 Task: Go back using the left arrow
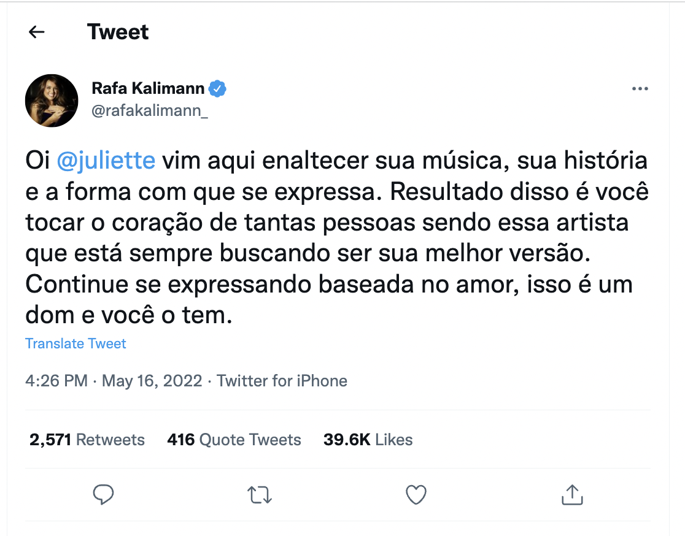click(37, 33)
